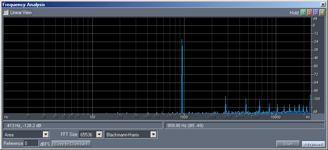
Task: Click the 20 label on frequency axis
Action: (x=28, y=116)
